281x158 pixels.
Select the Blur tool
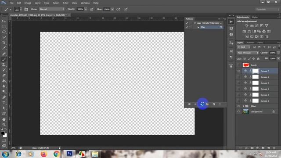point(4,86)
